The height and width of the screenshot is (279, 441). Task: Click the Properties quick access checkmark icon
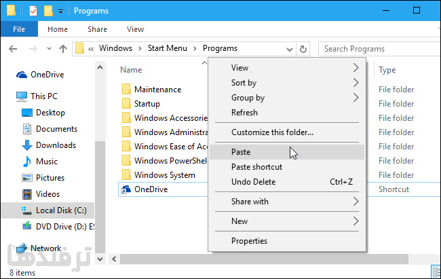coord(33,11)
